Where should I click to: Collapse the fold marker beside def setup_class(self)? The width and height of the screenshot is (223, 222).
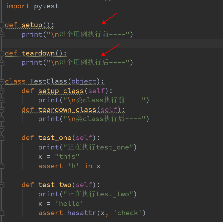tap(2, 91)
